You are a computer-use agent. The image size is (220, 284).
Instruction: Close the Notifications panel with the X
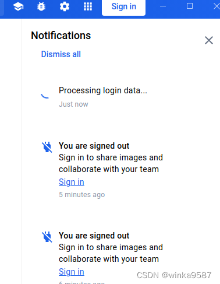[209, 40]
